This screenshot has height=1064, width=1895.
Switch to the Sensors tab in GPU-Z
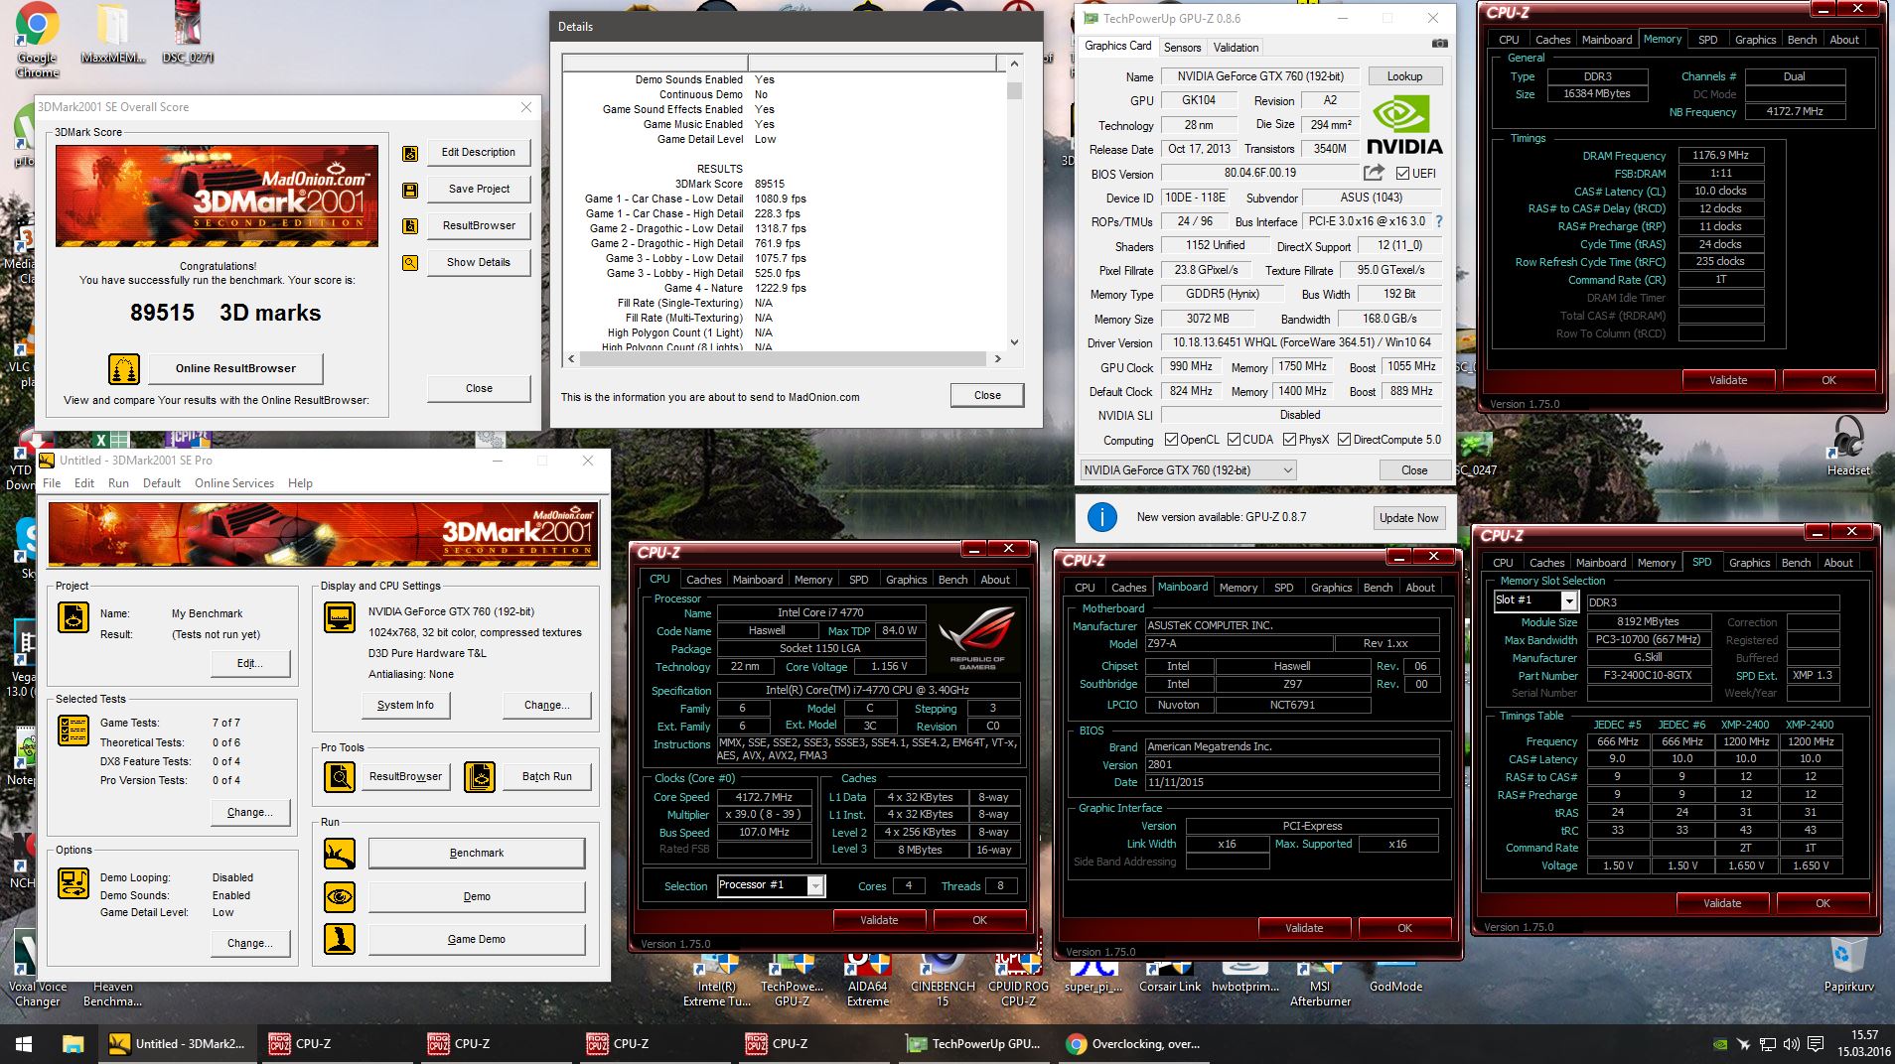(1182, 47)
